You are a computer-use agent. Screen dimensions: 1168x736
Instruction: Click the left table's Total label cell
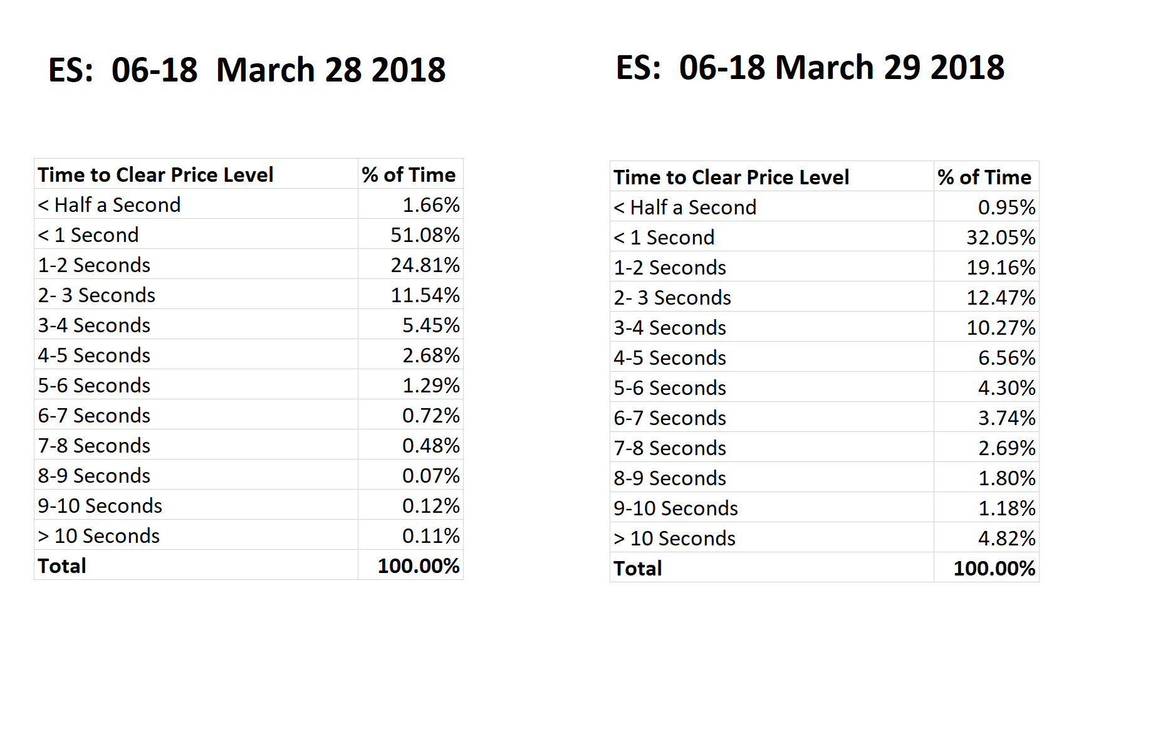(196, 565)
